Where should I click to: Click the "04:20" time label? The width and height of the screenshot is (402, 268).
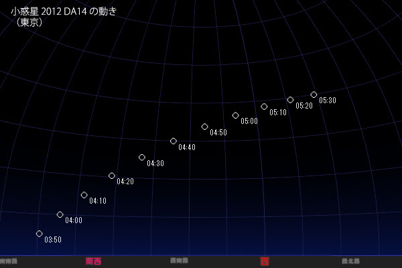pos(125,182)
